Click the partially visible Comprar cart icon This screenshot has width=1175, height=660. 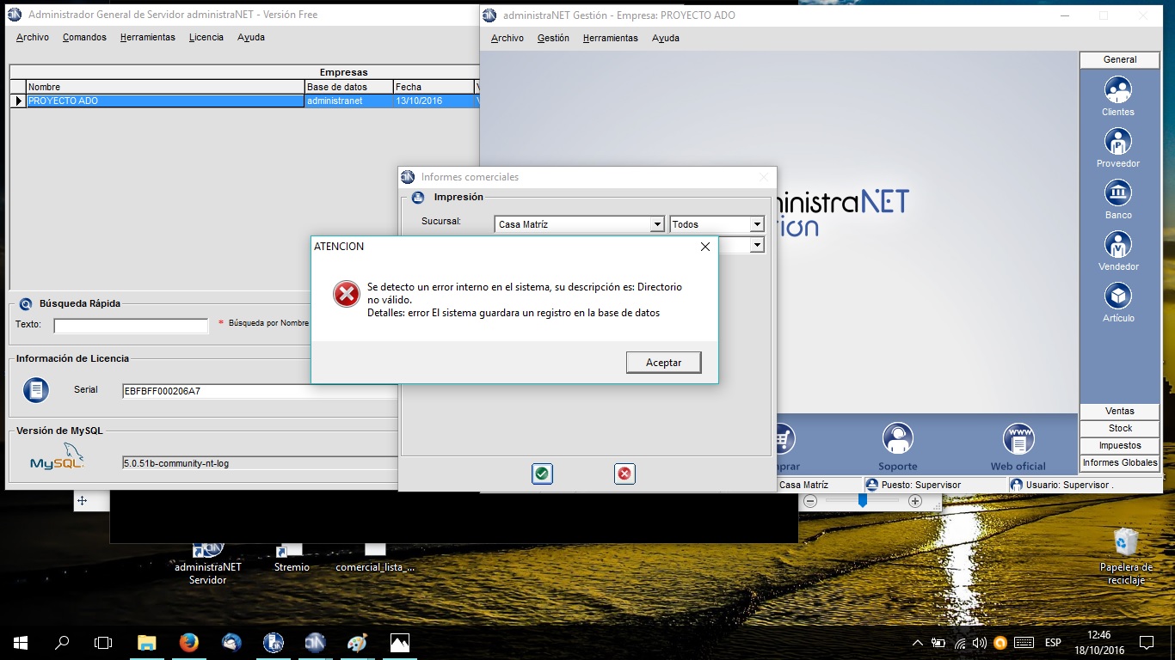785,440
